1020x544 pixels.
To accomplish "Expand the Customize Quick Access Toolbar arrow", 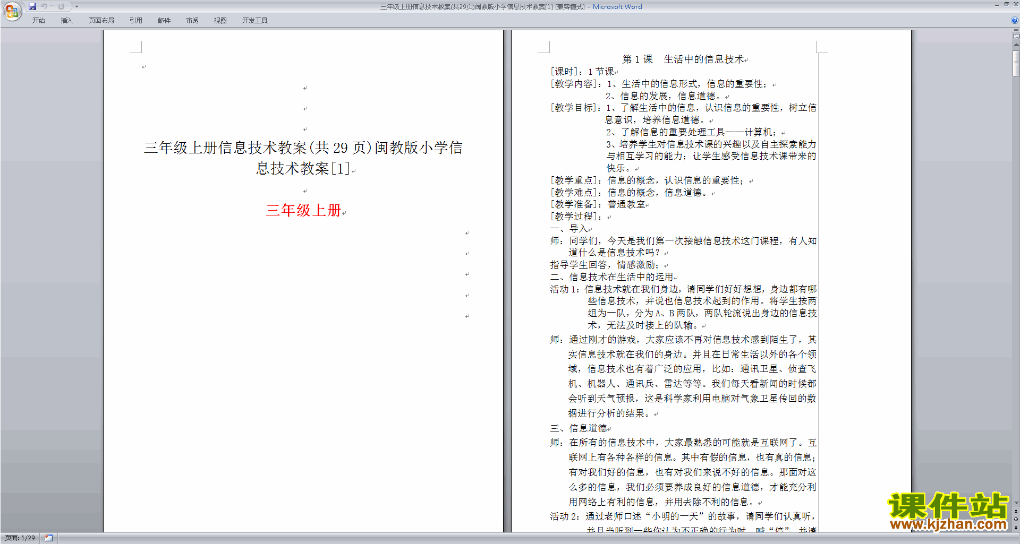I will coord(76,6).
